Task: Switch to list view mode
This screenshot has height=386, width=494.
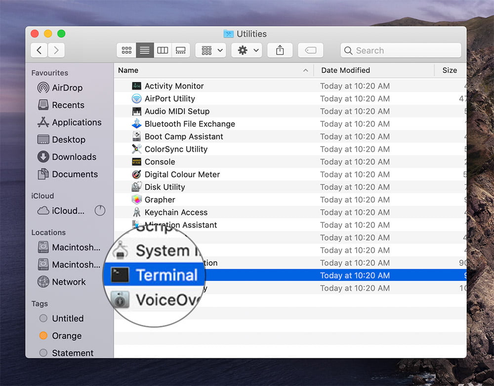Action: [x=144, y=50]
